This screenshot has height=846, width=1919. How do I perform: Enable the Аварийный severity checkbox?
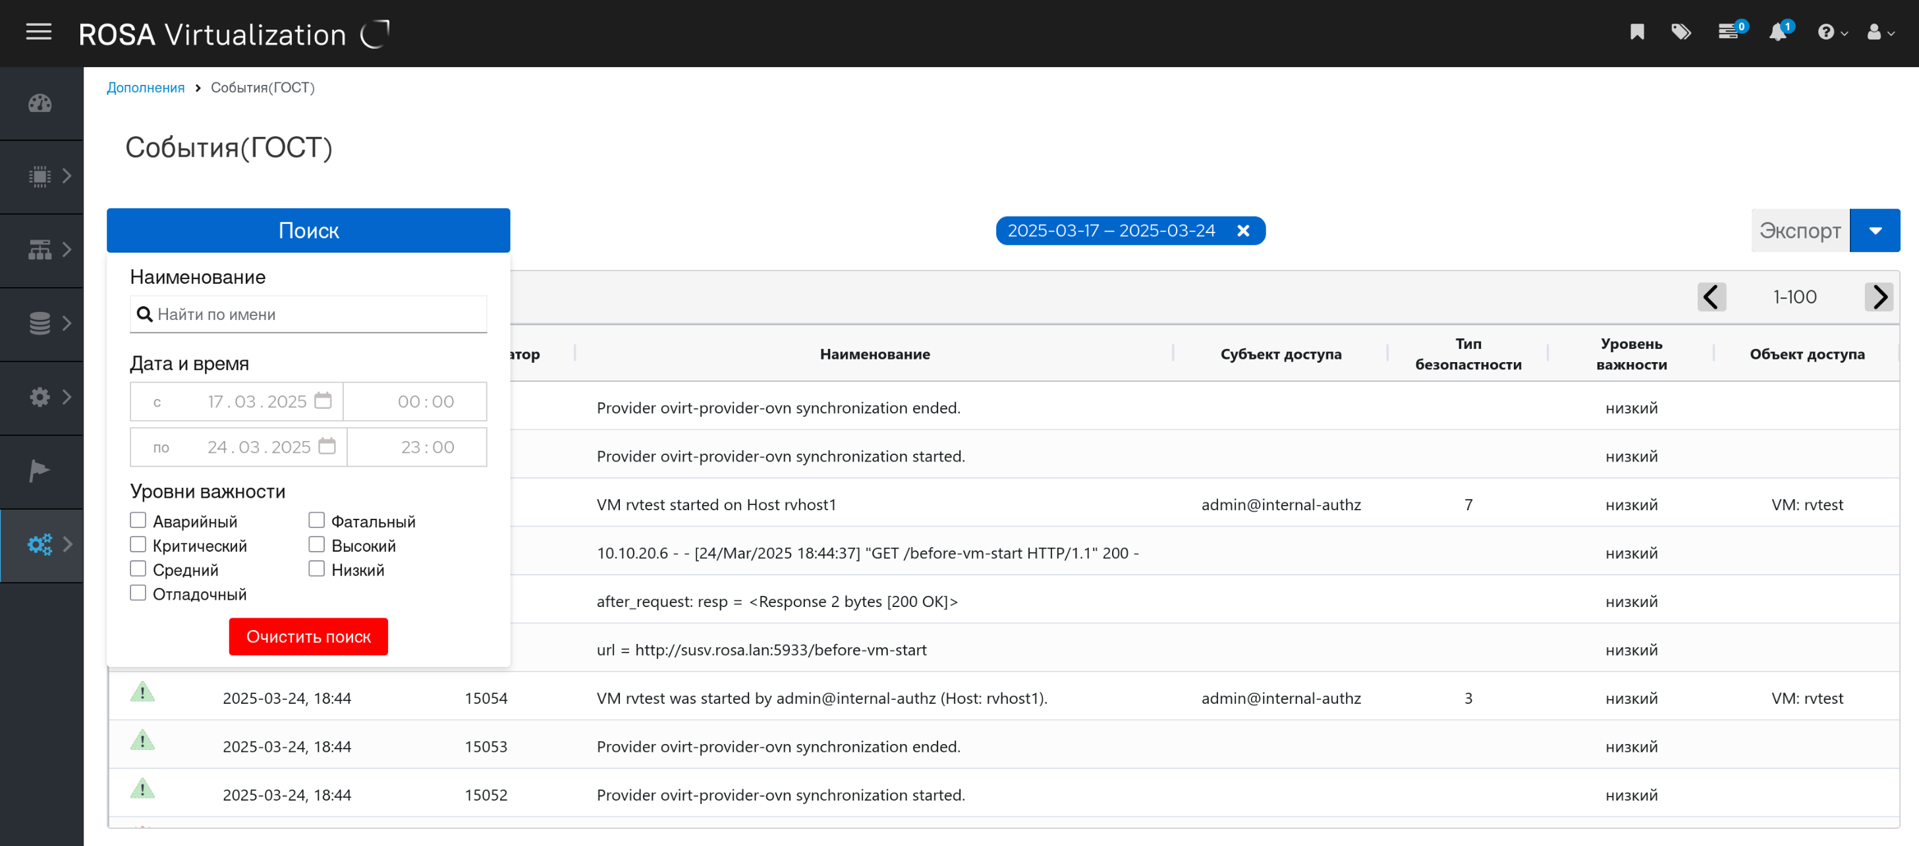[x=138, y=520]
